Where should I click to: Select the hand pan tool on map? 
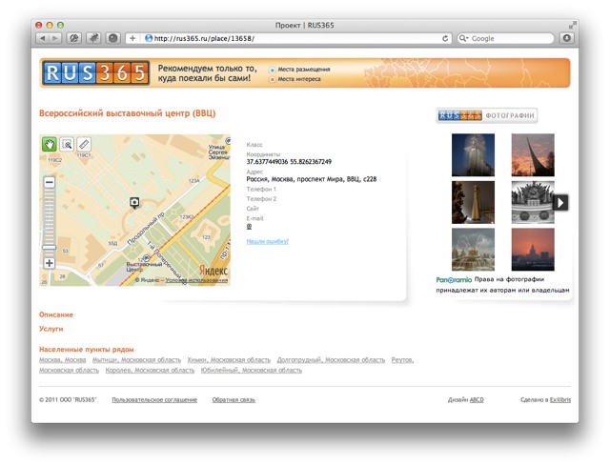click(50, 144)
